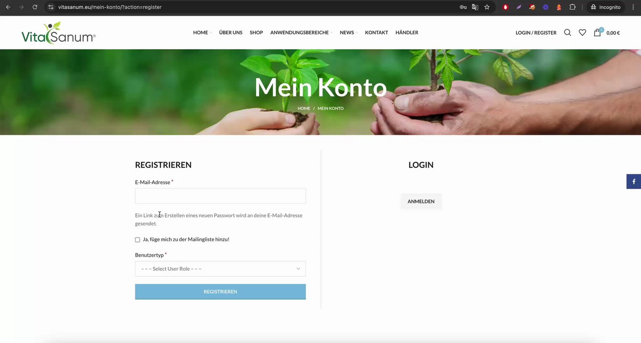Bookmark page with the star icon
This screenshot has height=343, width=641.
(x=487, y=7)
